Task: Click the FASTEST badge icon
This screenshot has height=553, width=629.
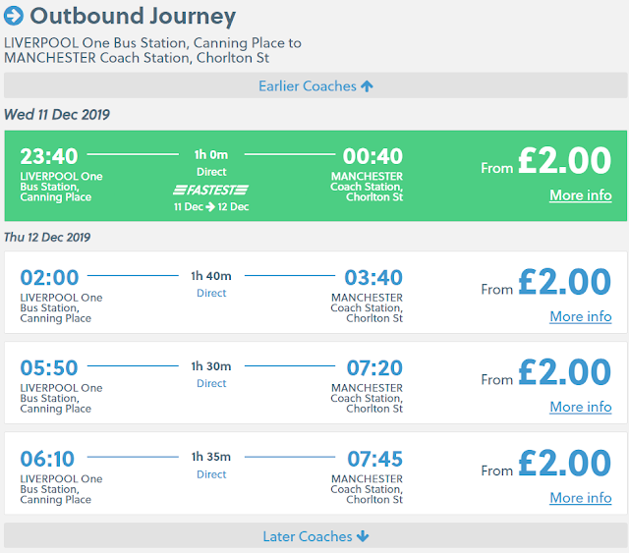Action: coord(211,190)
